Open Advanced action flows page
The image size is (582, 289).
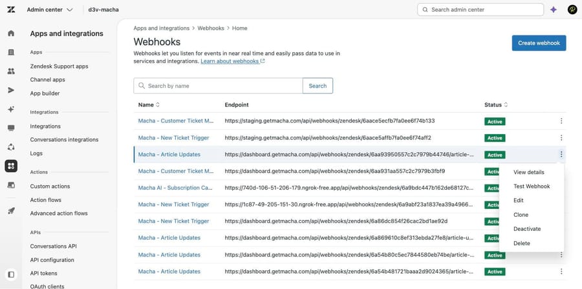pos(59,213)
